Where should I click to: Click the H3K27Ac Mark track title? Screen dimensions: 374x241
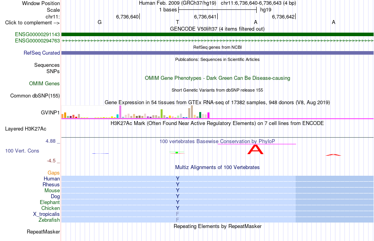pyautogui.click(x=217, y=123)
